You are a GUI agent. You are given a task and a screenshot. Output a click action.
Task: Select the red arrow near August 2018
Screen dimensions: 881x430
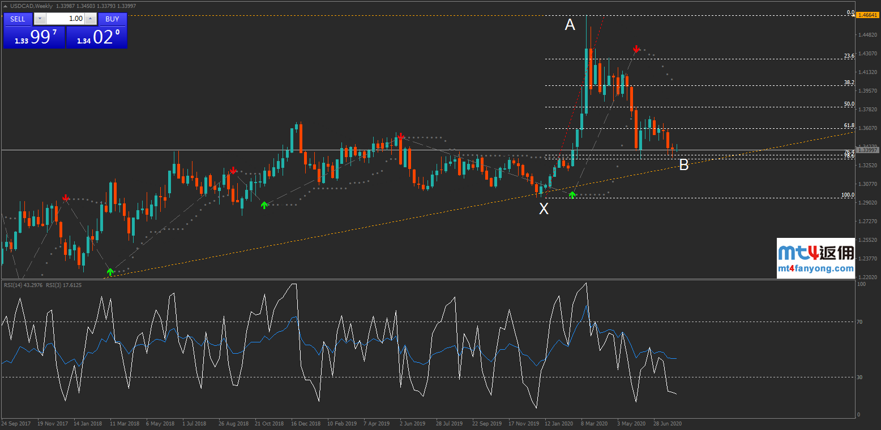tap(233, 170)
